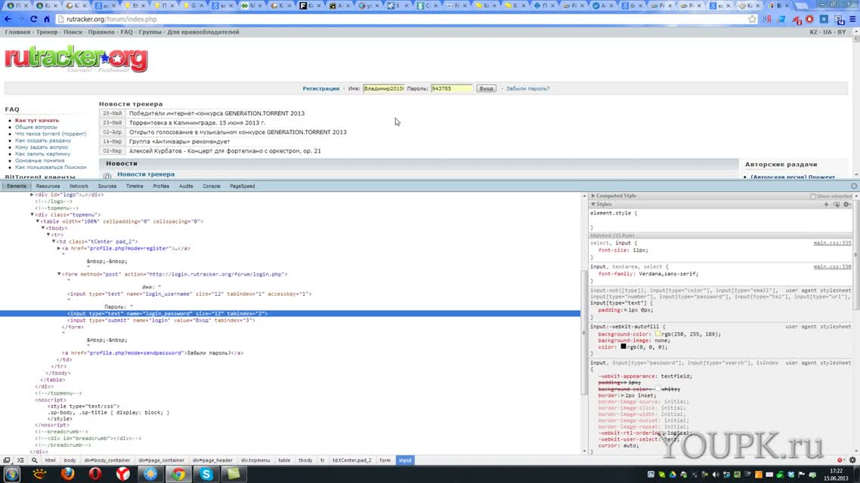Click the red round extension icon in toolbar

(809, 19)
